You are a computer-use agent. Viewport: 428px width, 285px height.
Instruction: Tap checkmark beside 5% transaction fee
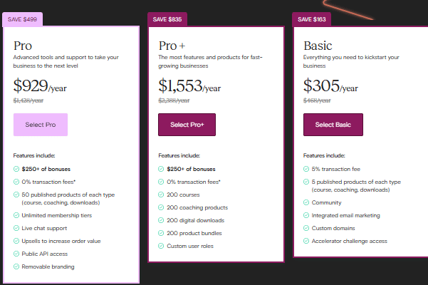coord(307,169)
